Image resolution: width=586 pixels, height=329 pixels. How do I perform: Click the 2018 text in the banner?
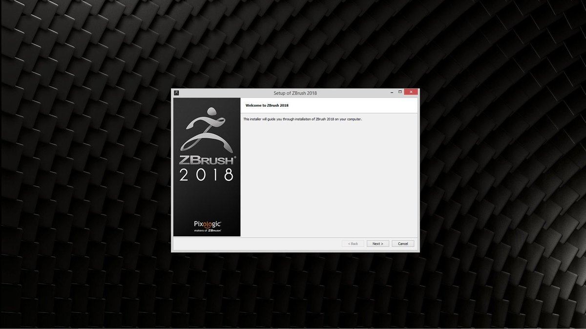click(x=207, y=174)
